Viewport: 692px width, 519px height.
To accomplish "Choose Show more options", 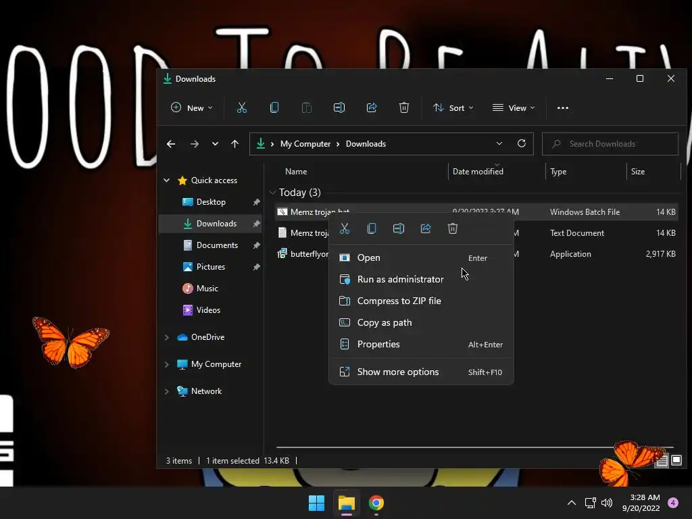I will pos(421,372).
